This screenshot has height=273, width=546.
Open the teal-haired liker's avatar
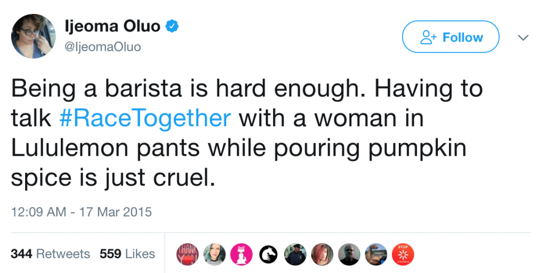click(214, 254)
